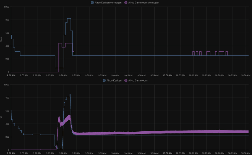Click the 10:00 AM label under the Watt chart

(168, 75)
